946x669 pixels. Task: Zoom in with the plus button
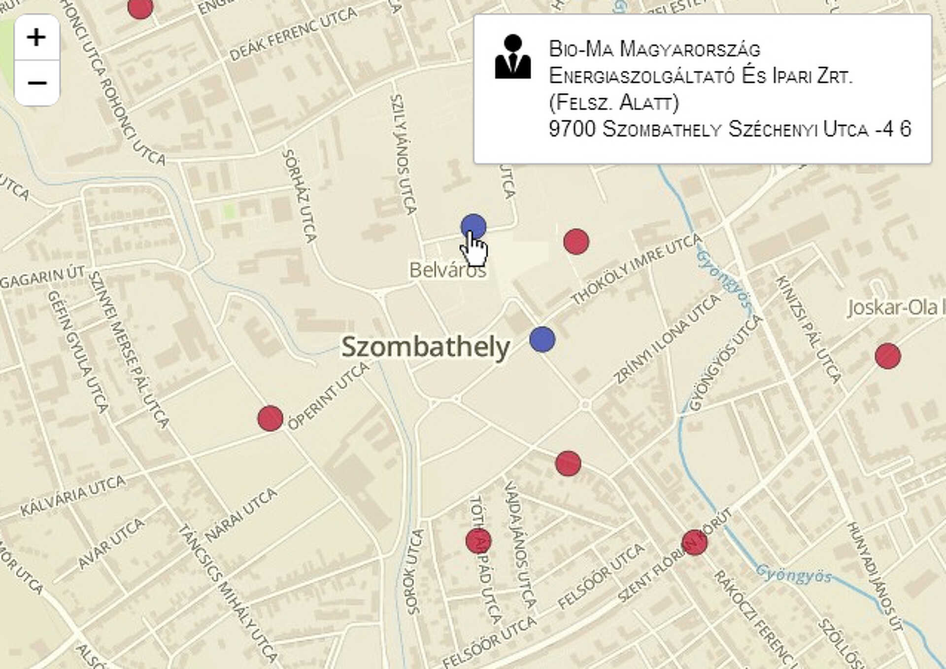[37, 37]
